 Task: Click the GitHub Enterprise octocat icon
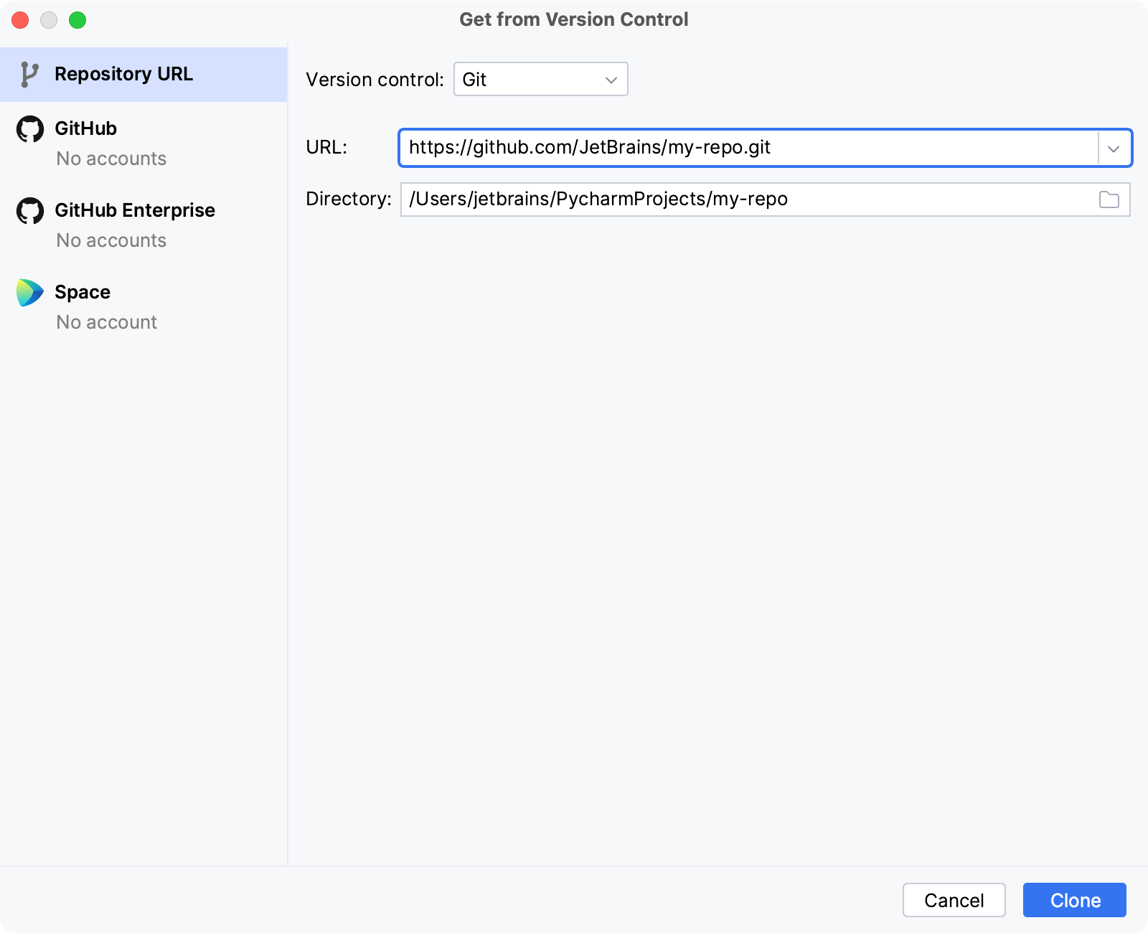[x=29, y=210]
